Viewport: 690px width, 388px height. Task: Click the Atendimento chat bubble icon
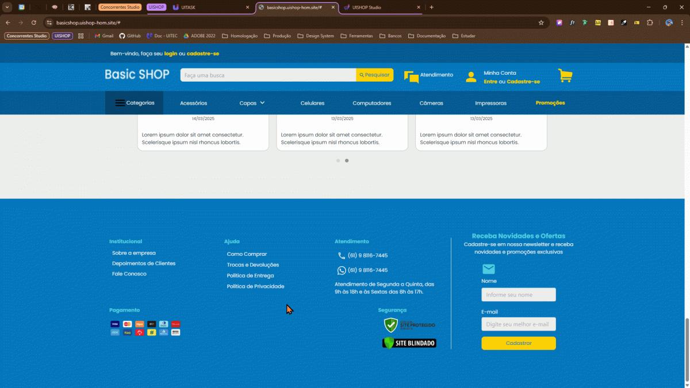(x=411, y=77)
